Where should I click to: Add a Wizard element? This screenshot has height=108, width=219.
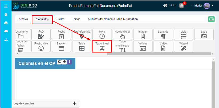(x=183, y=46)
